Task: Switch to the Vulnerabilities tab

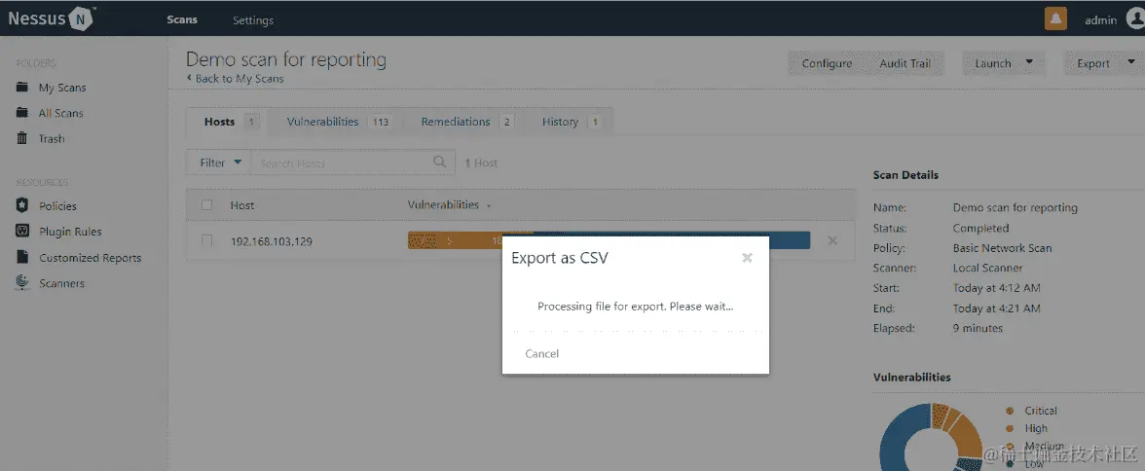Action: coord(339,122)
